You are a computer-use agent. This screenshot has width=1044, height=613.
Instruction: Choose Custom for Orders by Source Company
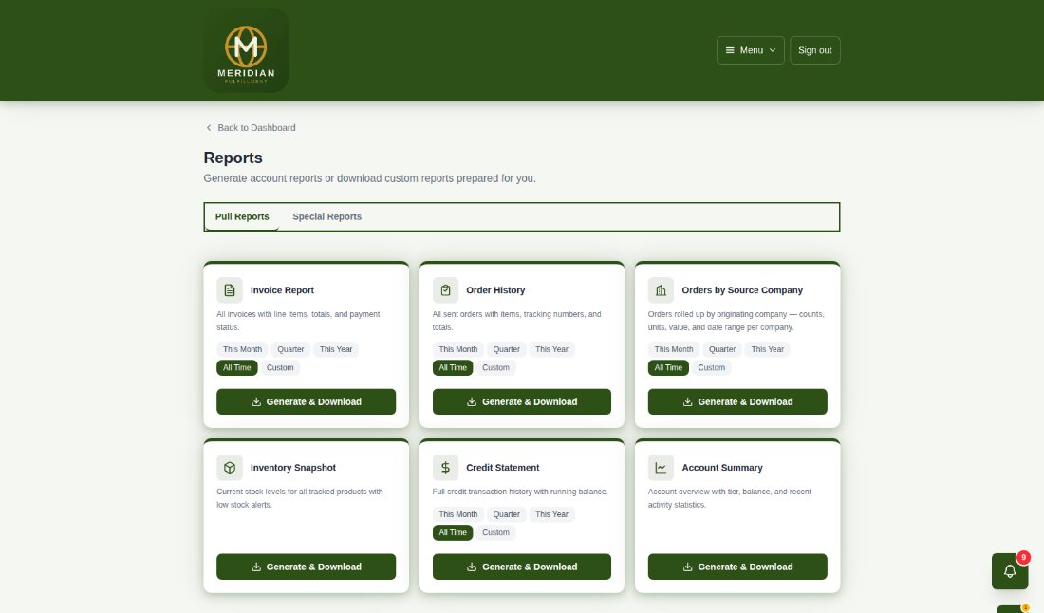click(711, 367)
